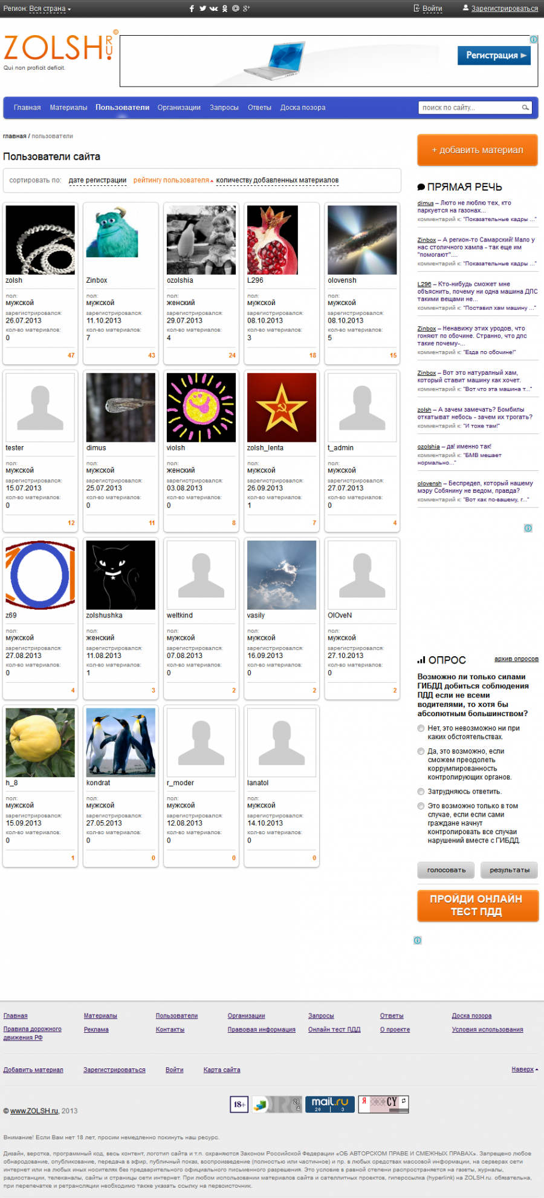Click the Facebook icon in top bar
The height and width of the screenshot is (1198, 544).
[x=192, y=8]
